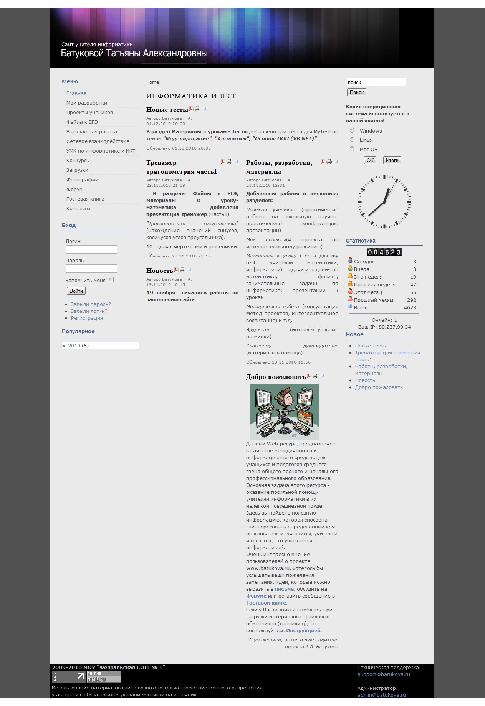Open Фотографии menu item

click(x=82, y=180)
